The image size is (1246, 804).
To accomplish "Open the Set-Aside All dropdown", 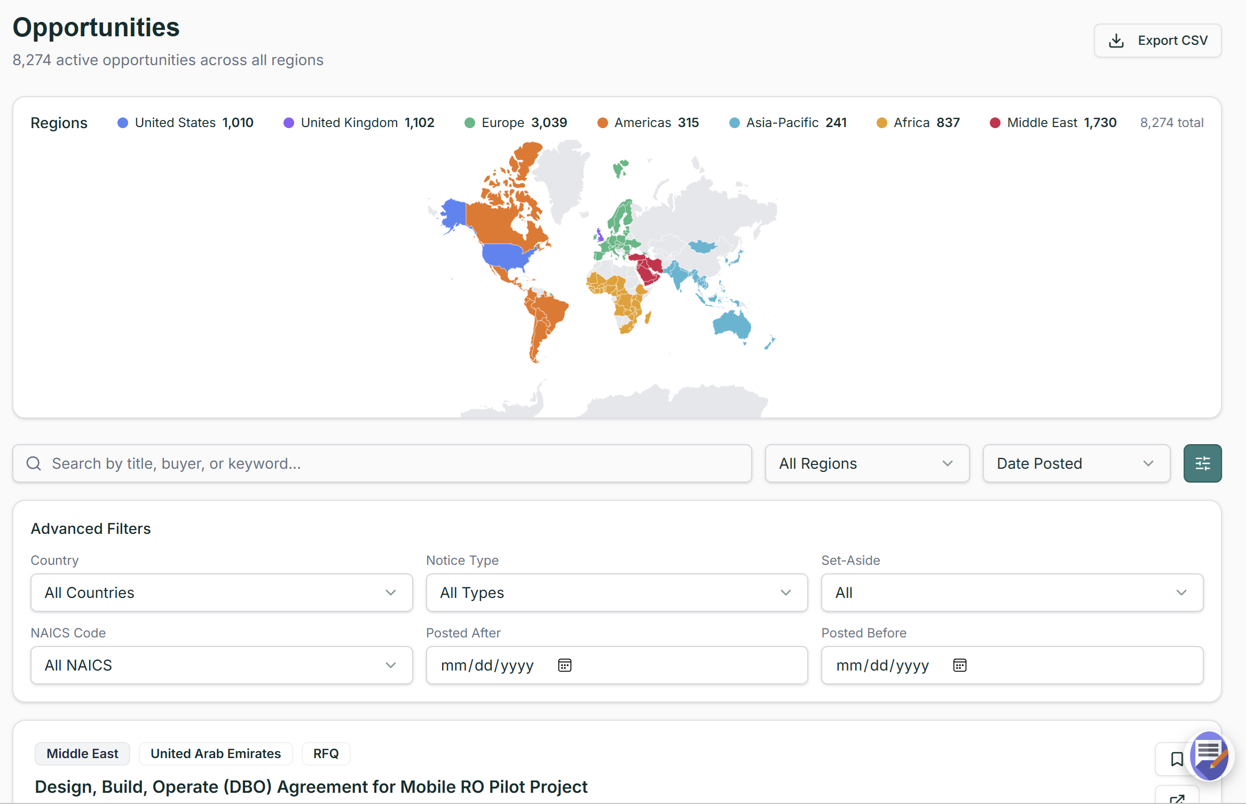I will click(1012, 593).
